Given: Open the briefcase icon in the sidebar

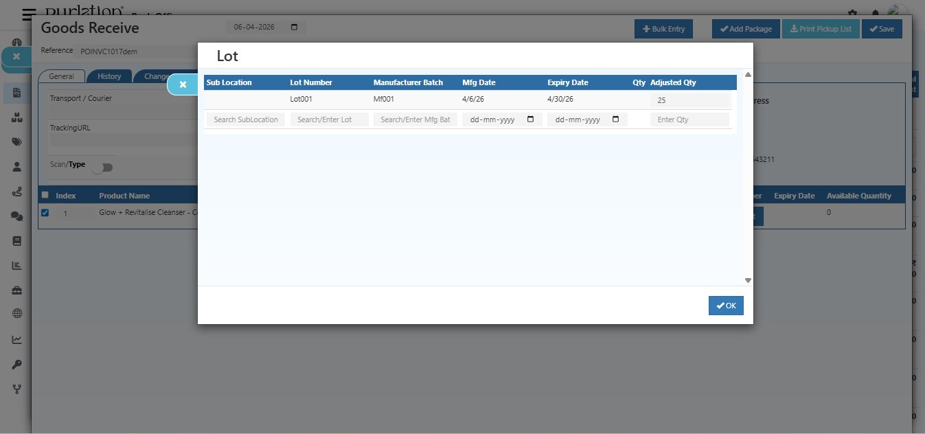Looking at the screenshot, I should pos(17,290).
